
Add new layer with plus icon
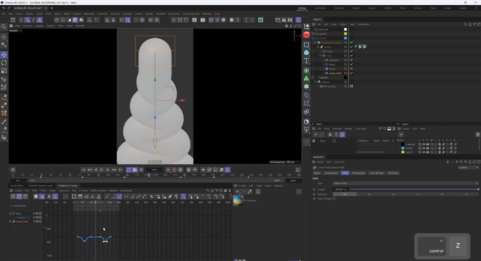click(x=401, y=134)
